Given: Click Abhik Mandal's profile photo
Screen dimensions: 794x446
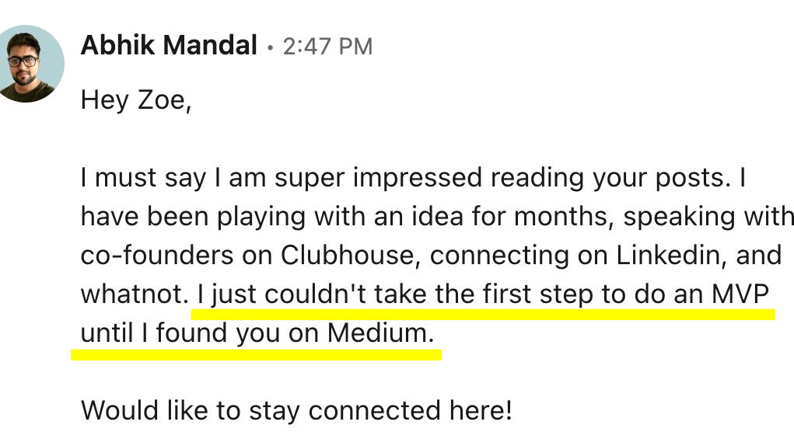Looking at the screenshot, I should click(31, 64).
